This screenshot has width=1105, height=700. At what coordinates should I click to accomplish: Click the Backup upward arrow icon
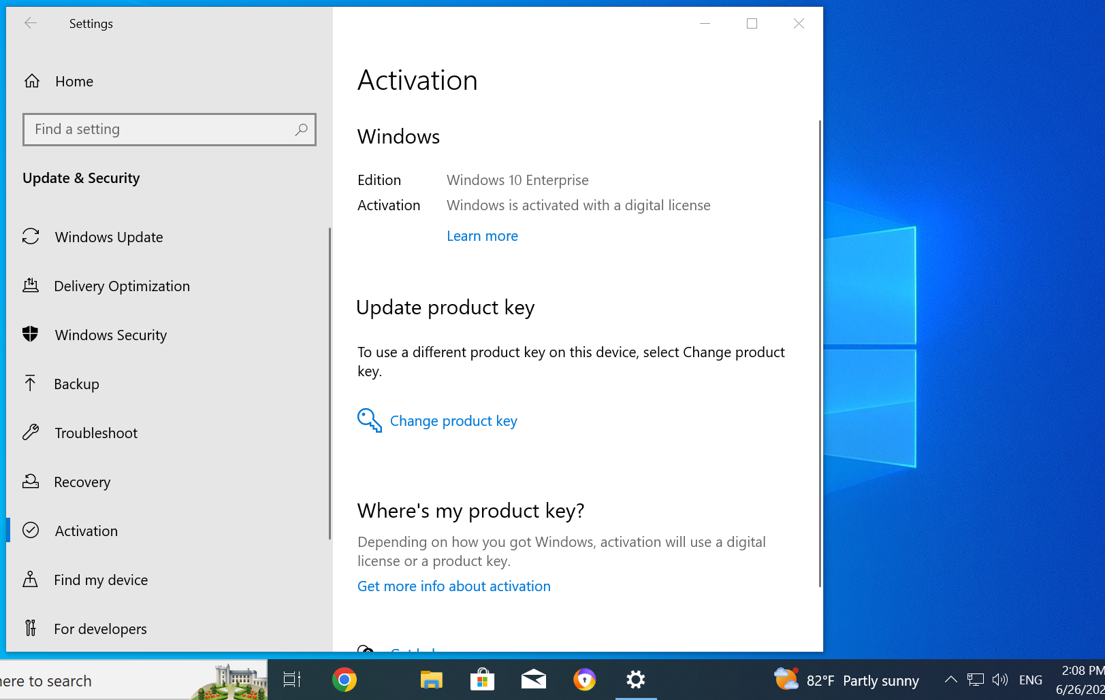pos(31,383)
